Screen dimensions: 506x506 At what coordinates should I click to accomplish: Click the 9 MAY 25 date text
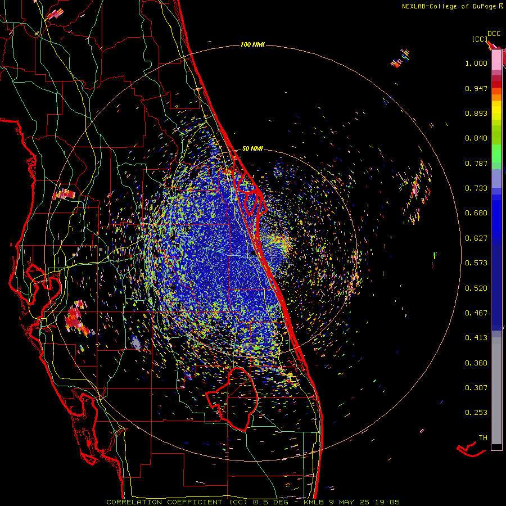pyautogui.click(x=350, y=502)
